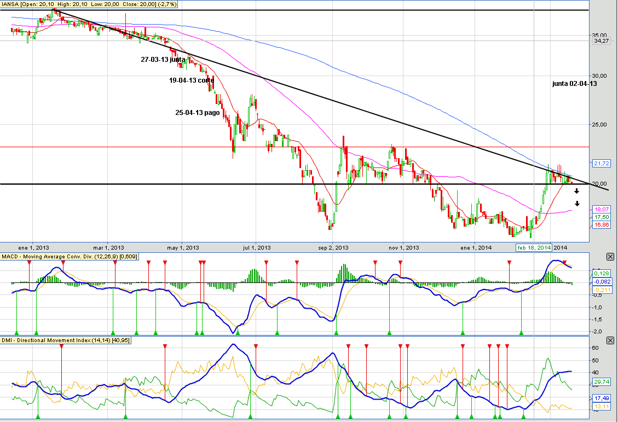Click the blue 21,72 price label
618x422 pixels.
click(601, 163)
